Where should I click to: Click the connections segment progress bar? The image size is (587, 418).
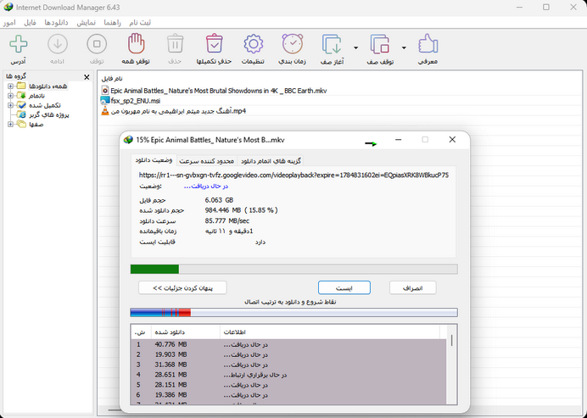coord(293,313)
